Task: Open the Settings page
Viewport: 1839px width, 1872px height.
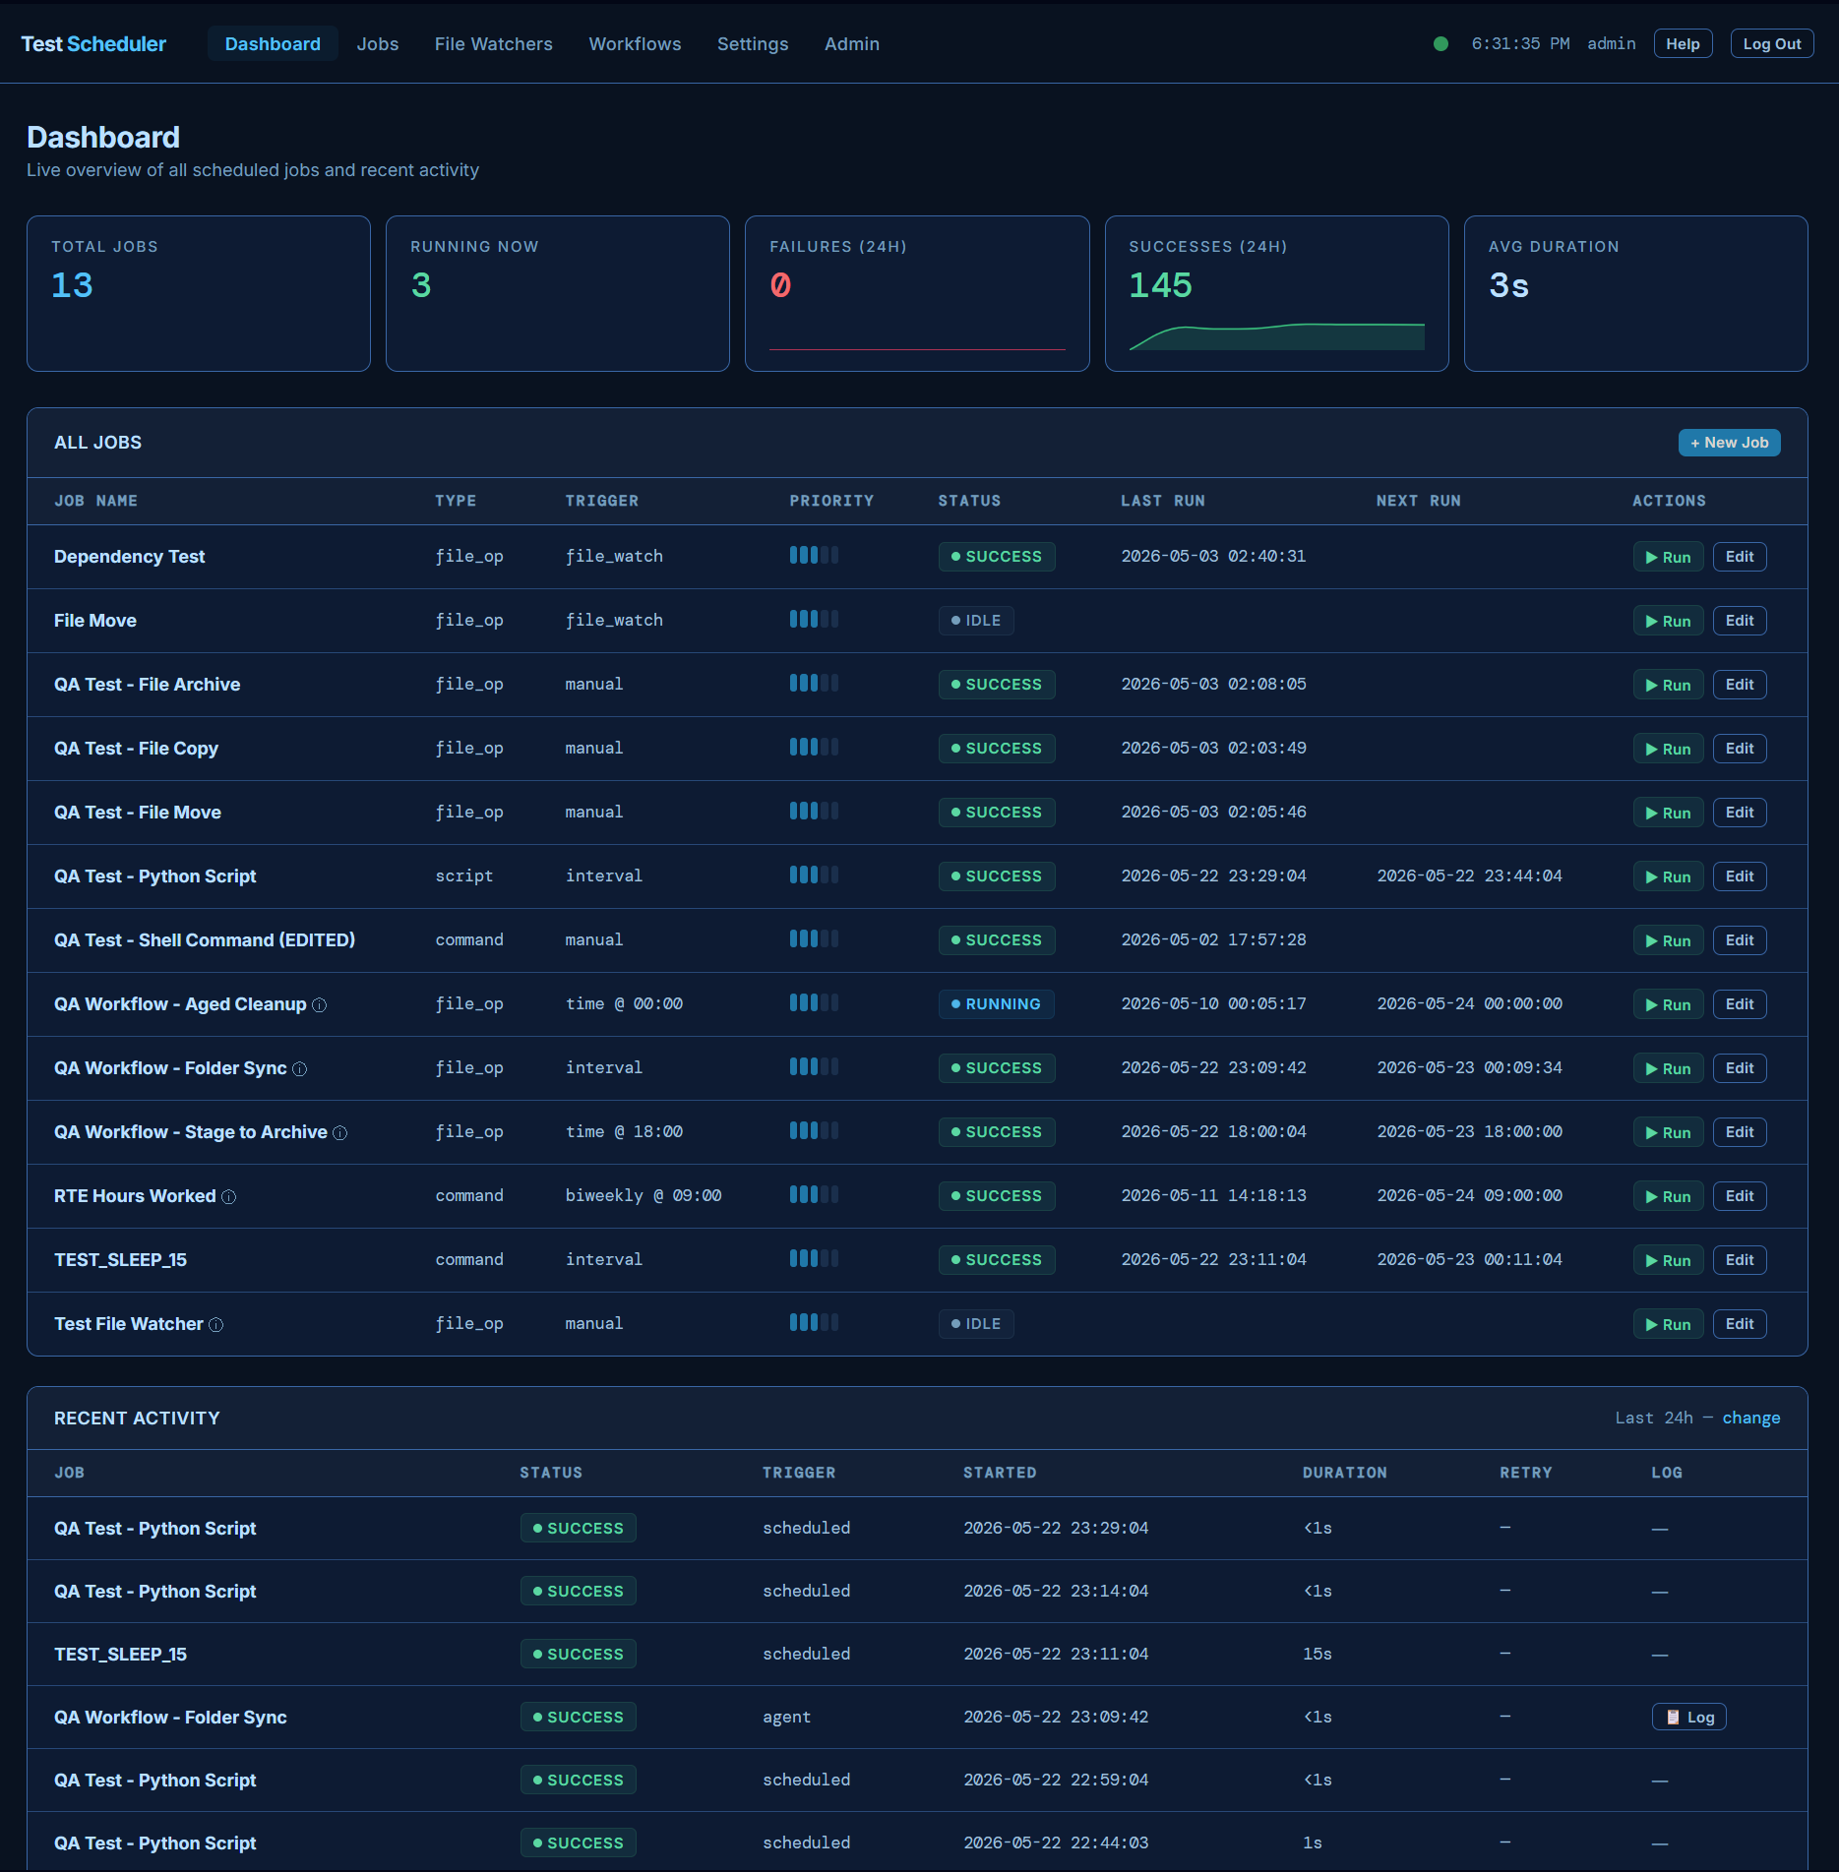Action: coord(753,44)
